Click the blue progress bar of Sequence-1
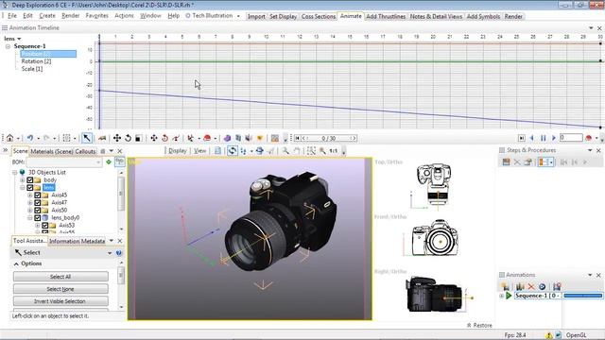The width and height of the screenshot is (605, 340). click(582, 296)
